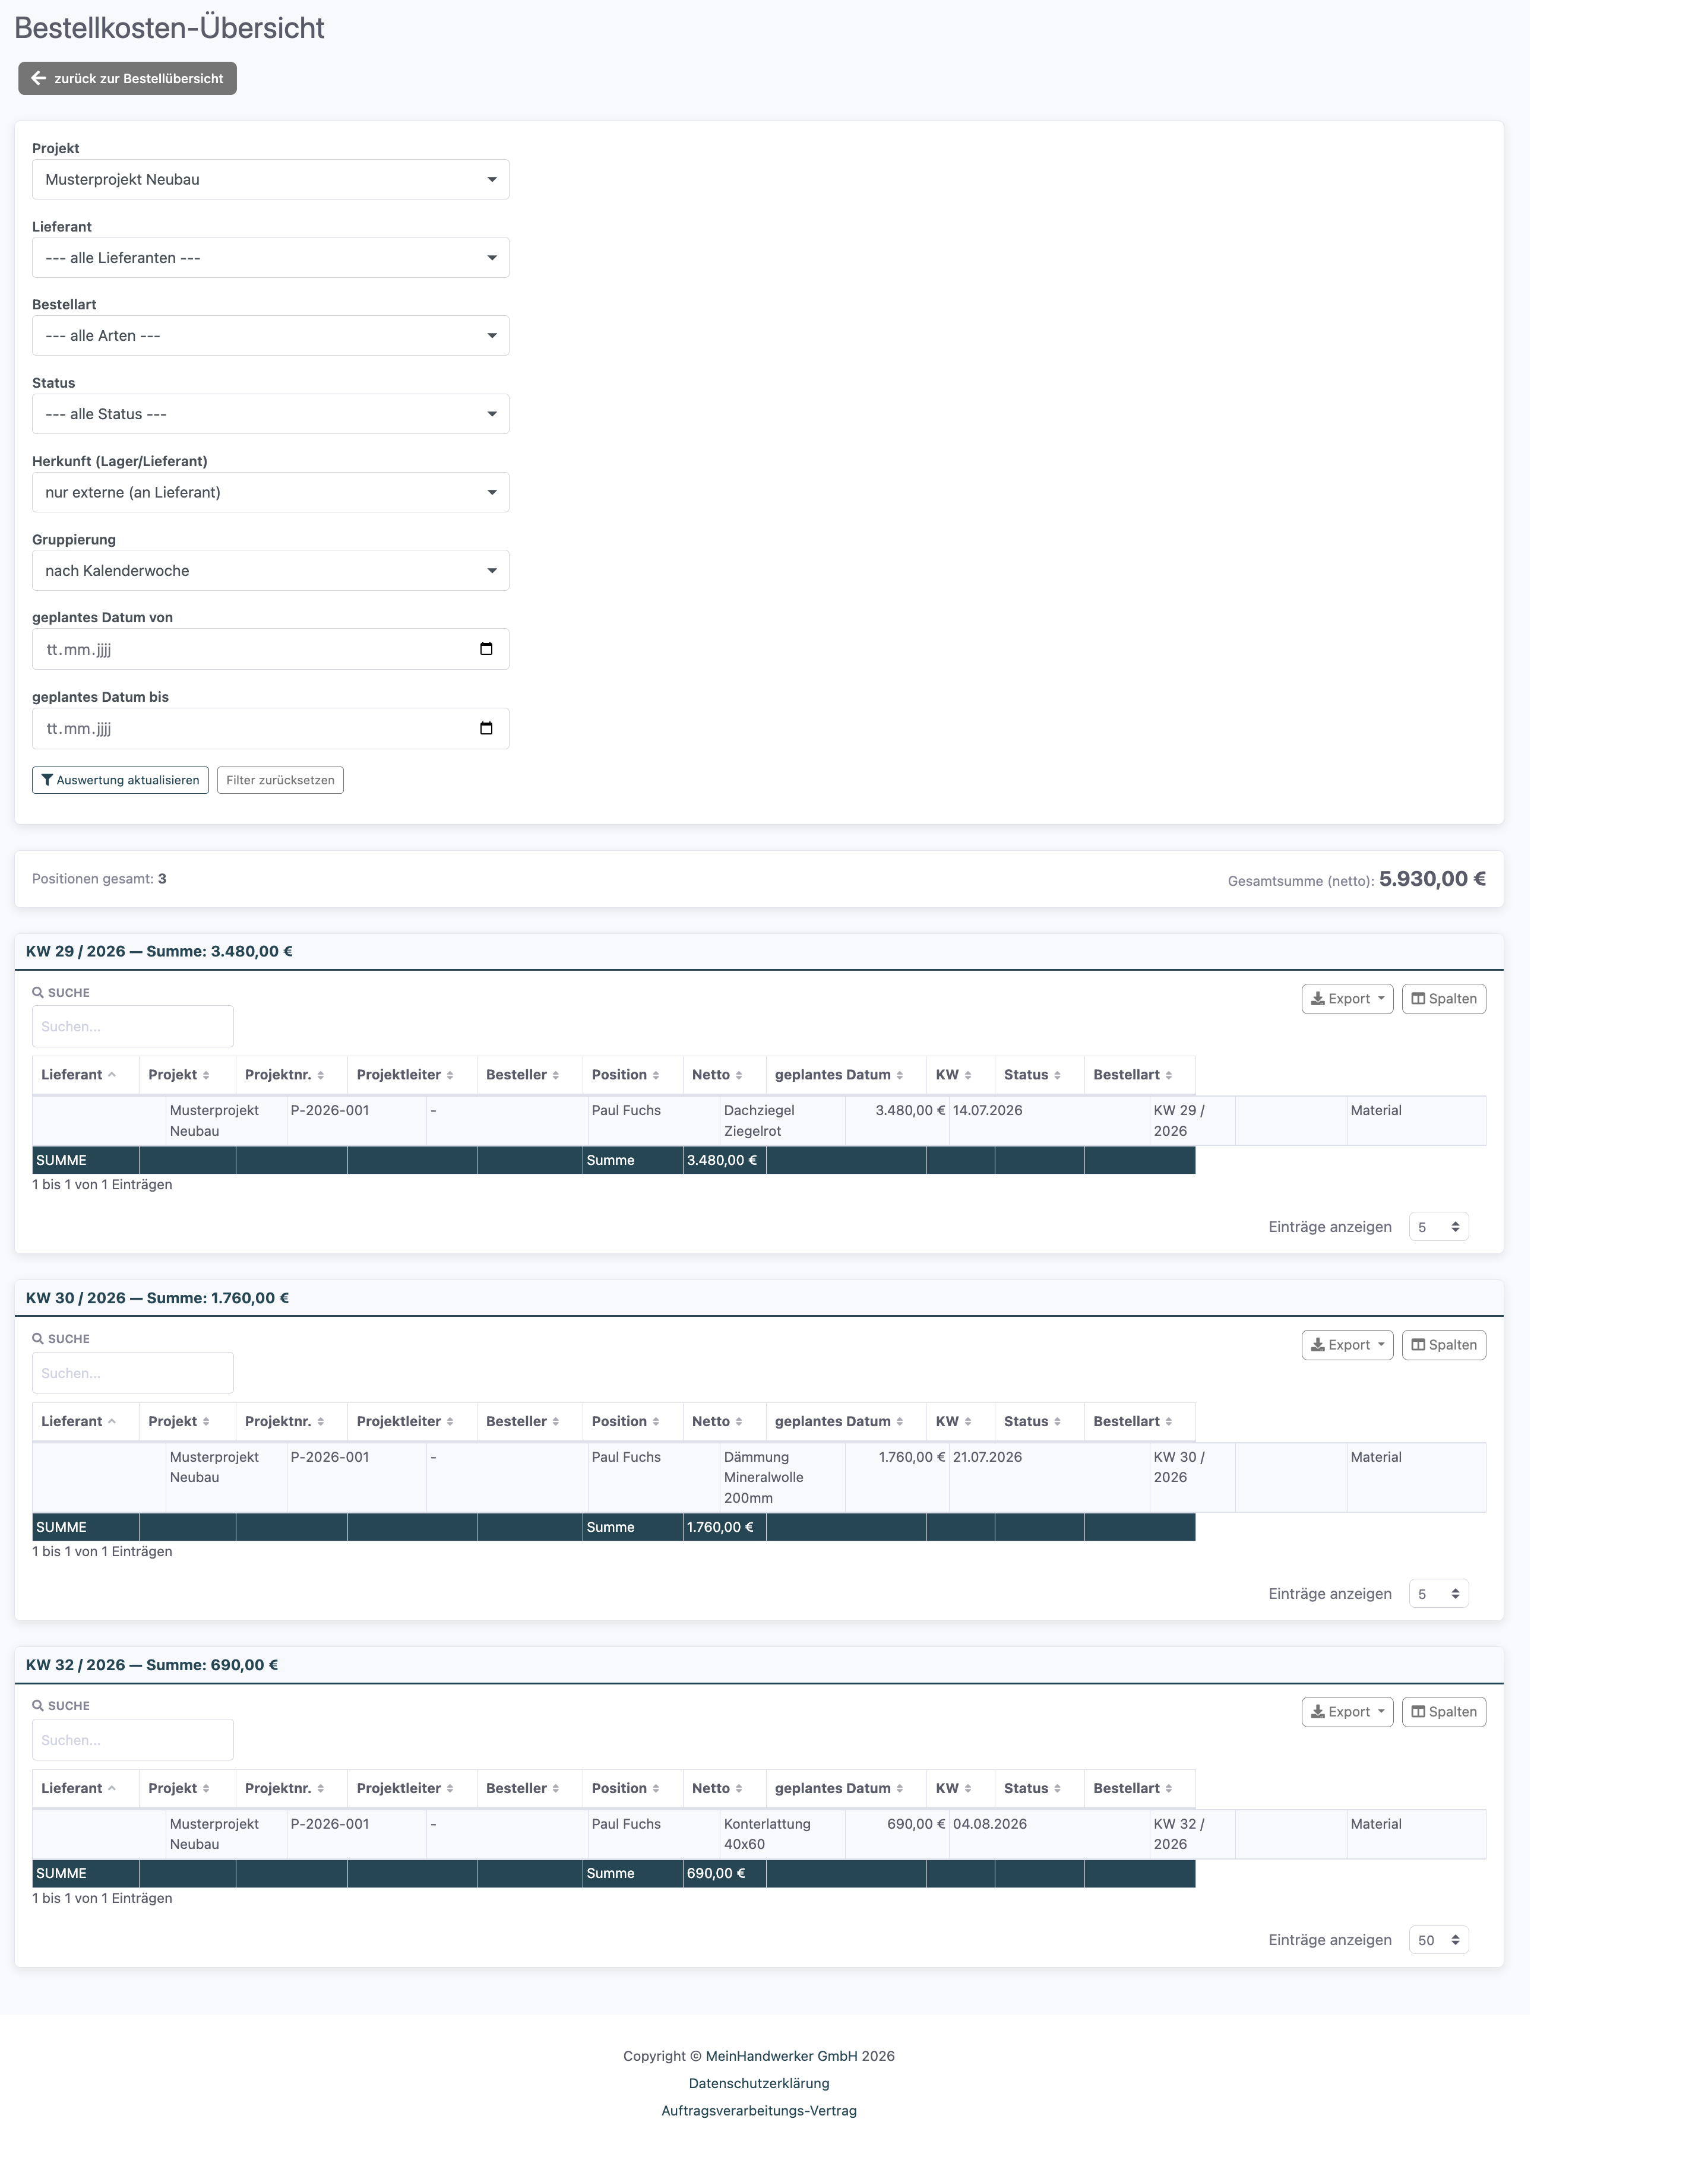Open MeinHandwerker GmbH footer link

(x=782, y=2056)
